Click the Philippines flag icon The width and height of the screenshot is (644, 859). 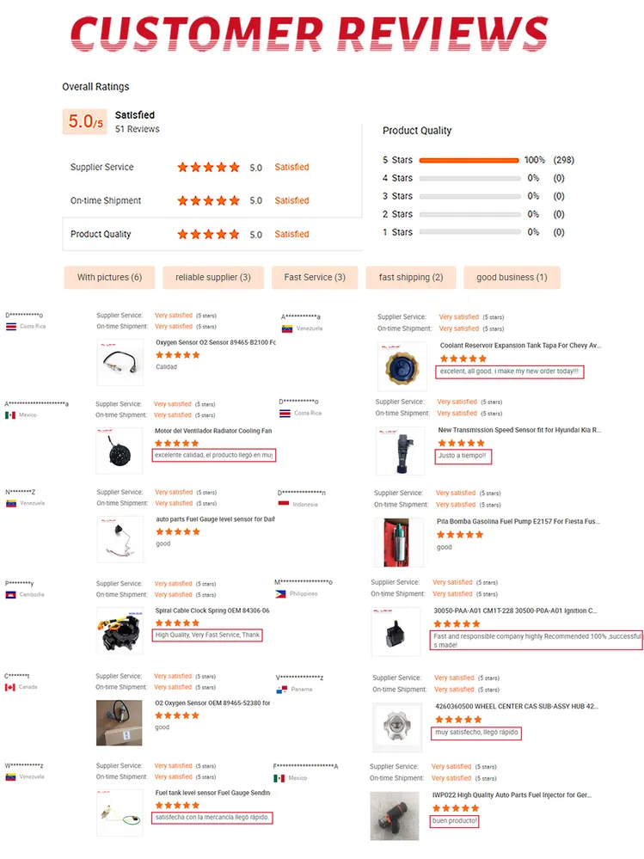(x=280, y=594)
